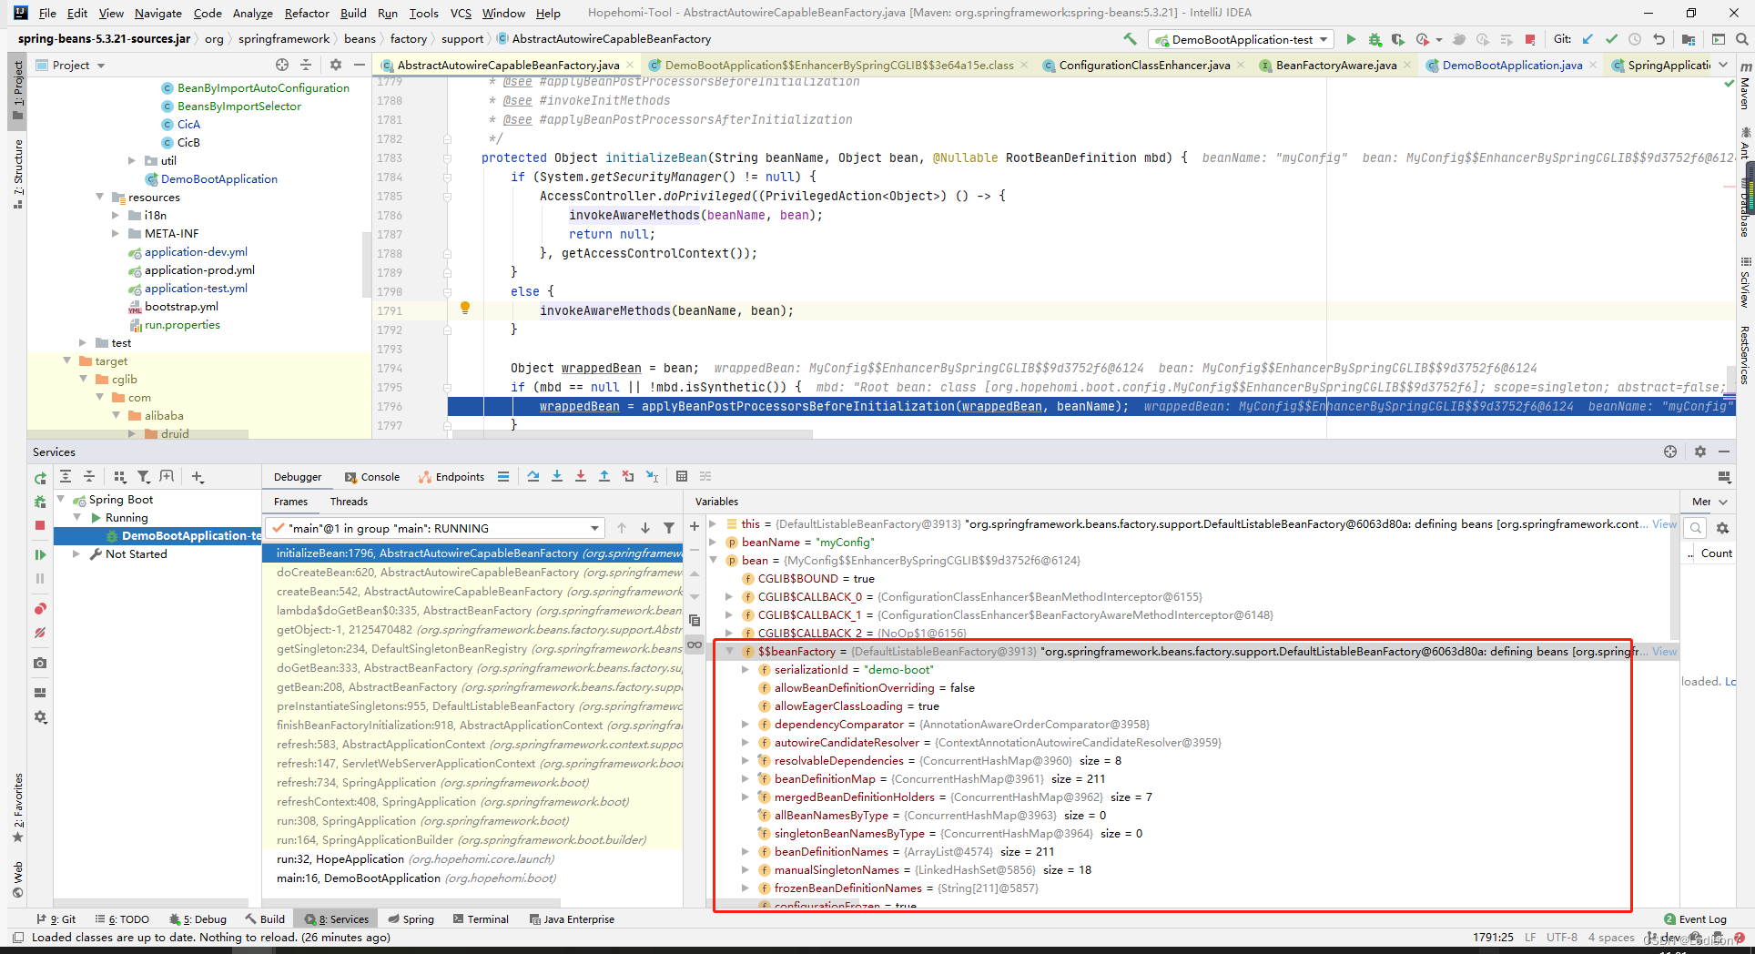Force step into using the red down arrow
Screen dimensions: 1755x954
tap(581, 476)
